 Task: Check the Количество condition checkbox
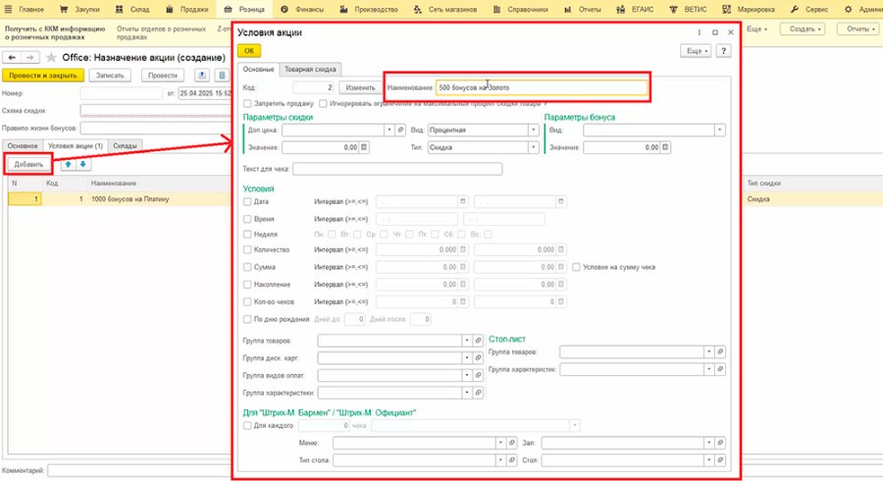[247, 249]
